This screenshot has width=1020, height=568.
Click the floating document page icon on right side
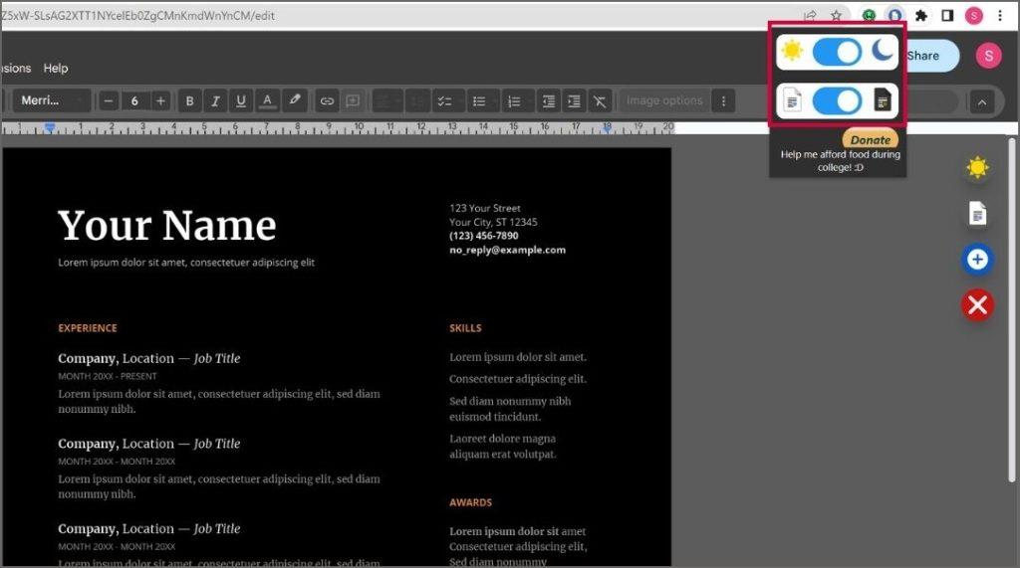(x=977, y=213)
